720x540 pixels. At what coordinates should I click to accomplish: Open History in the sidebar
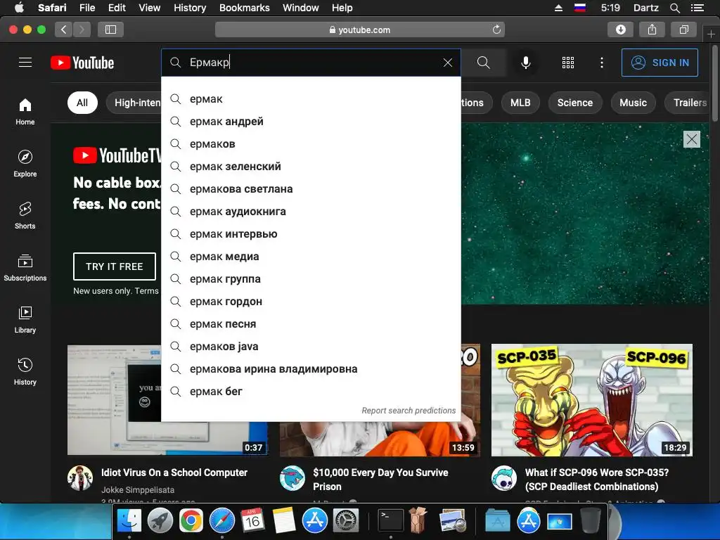pyautogui.click(x=25, y=371)
